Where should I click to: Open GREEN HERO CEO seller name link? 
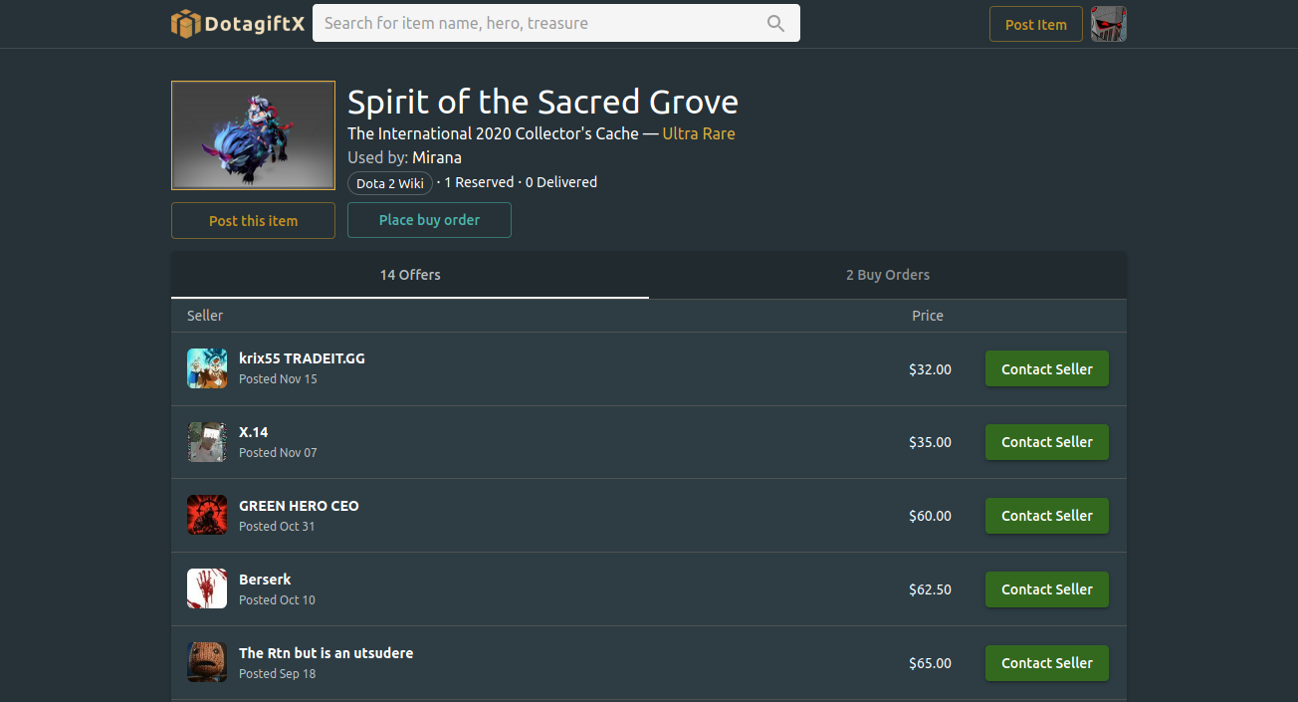[299, 506]
